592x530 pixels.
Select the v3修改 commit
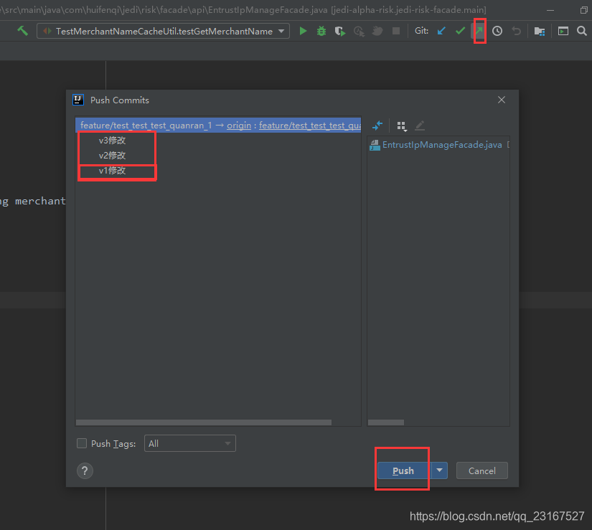(x=112, y=141)
